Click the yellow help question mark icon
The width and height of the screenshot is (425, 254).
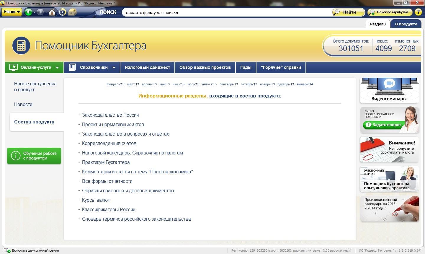click(418, 12)
